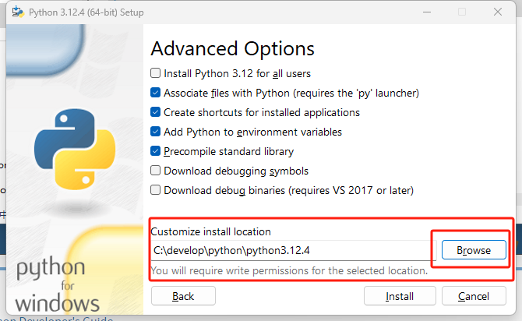Start installation with the Install button
The image size is (522, 321).
(x=400, y=296)
